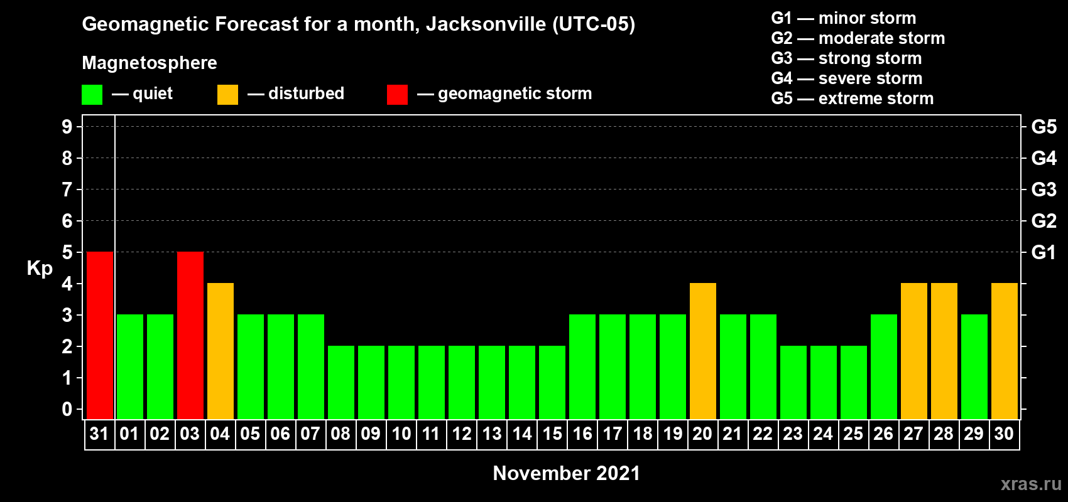
Task: Click date label 17 on the axis
Action: pyautogui.click(x=612, y=434)
